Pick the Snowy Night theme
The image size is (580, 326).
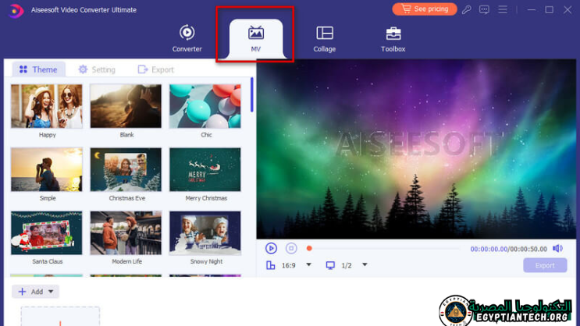[205, 232]
